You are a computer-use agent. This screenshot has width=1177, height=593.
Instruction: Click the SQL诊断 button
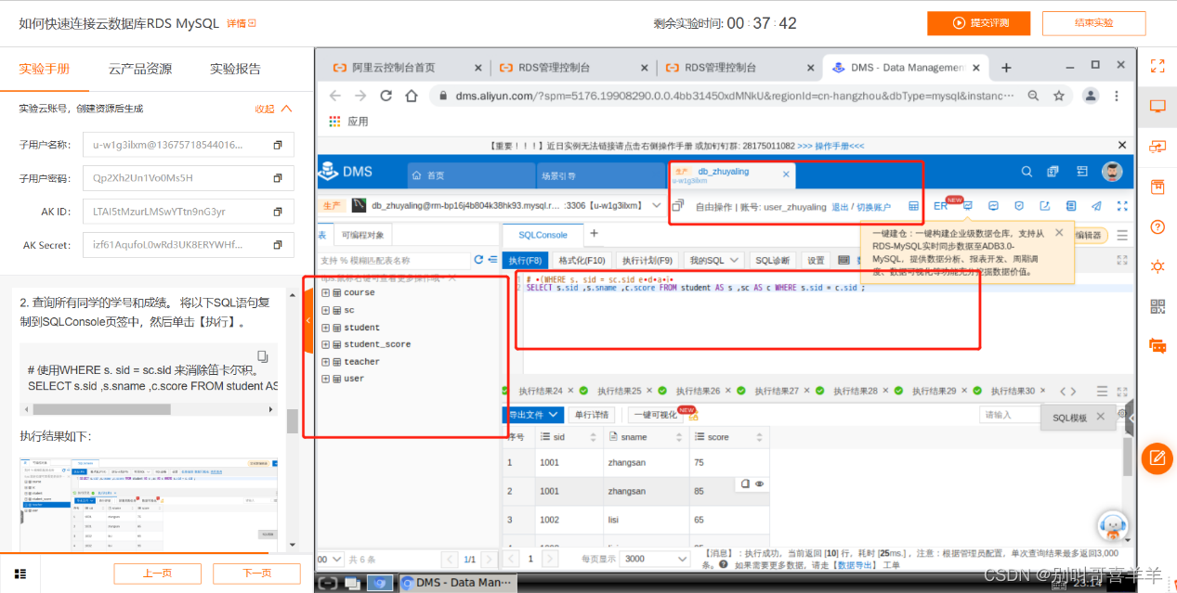(773, 261)
